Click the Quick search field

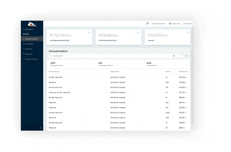coord(110,56)
